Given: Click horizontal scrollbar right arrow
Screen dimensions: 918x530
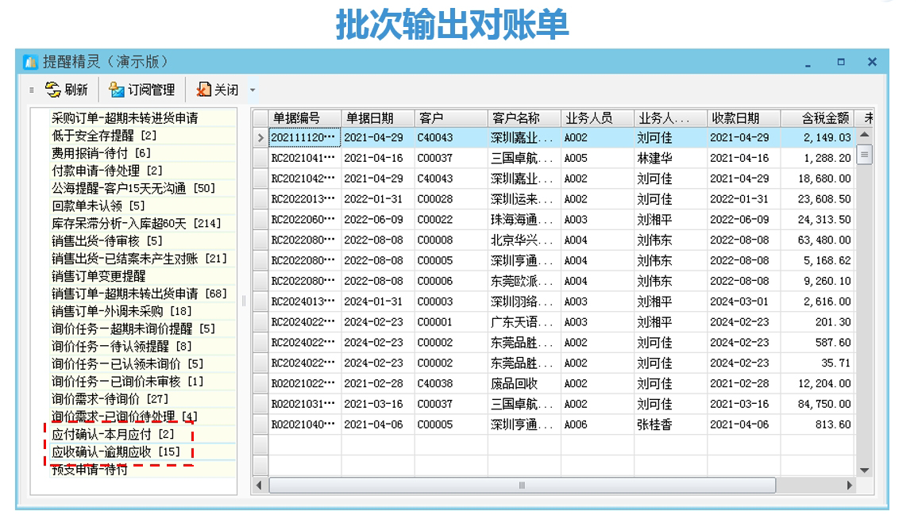Looking at the screenshot, I should coord(850,485).
